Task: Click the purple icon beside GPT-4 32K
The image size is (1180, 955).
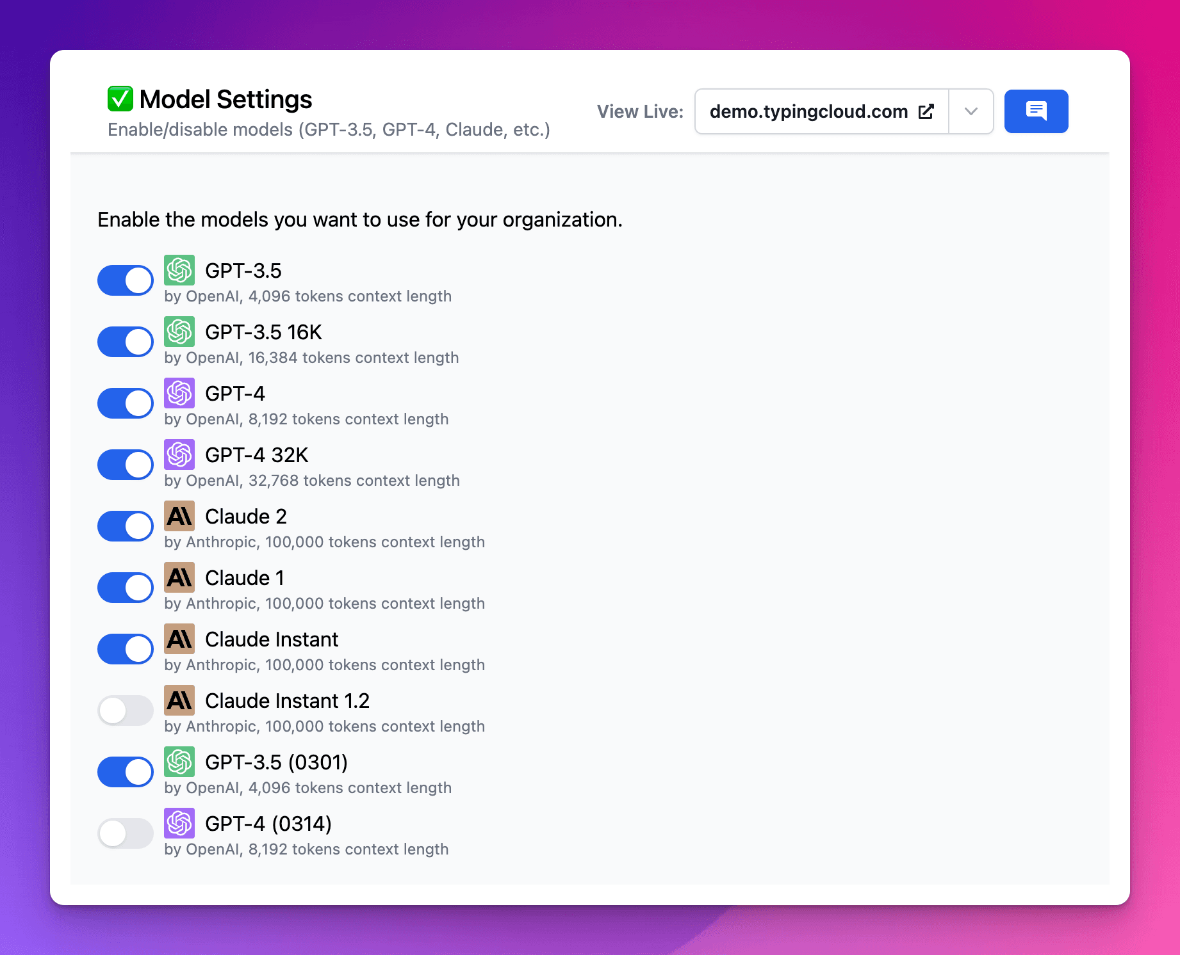Action: coord(179,454)
